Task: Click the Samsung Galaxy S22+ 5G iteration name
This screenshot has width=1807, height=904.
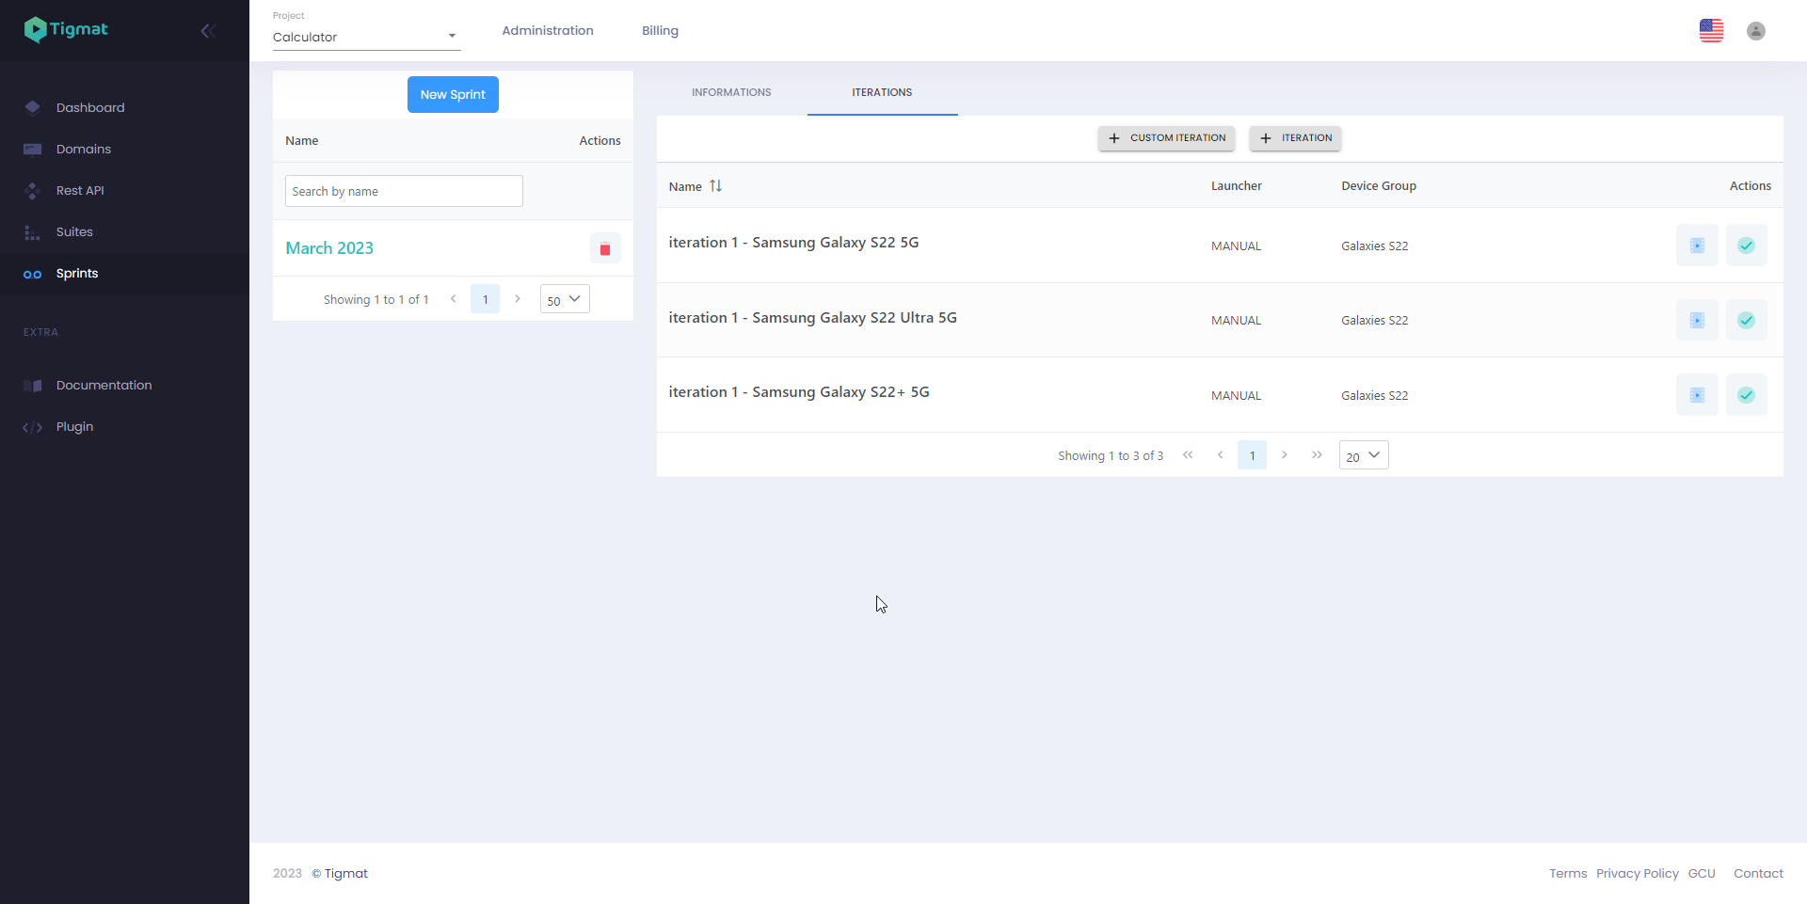Action: 799,392
